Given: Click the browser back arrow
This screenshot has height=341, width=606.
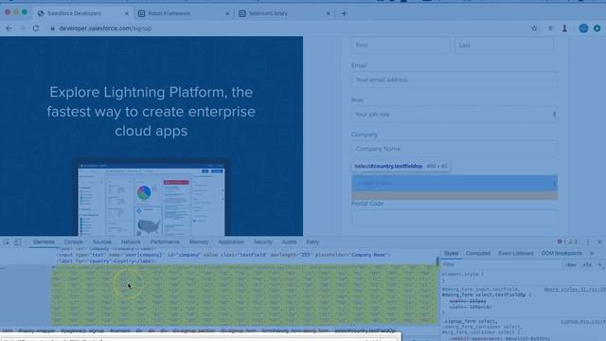Looking at the screenshot, I should [9, 28].
